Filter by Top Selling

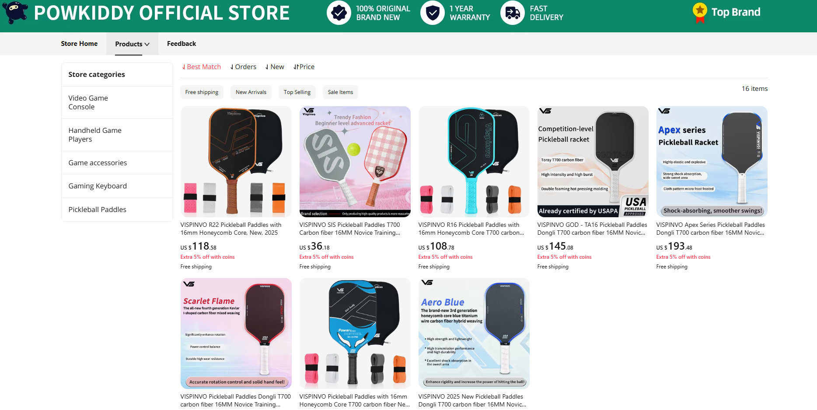coord(297,92)
